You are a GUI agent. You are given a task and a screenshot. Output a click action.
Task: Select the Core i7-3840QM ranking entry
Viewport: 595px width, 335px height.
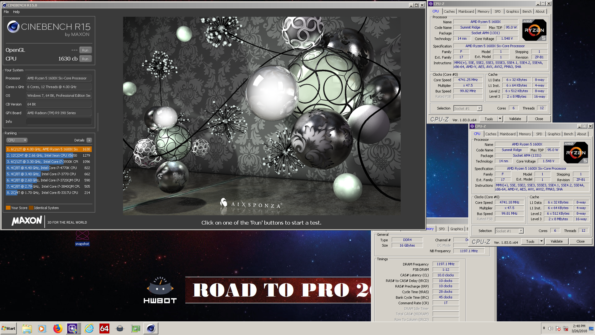click(x=49, y=186)
